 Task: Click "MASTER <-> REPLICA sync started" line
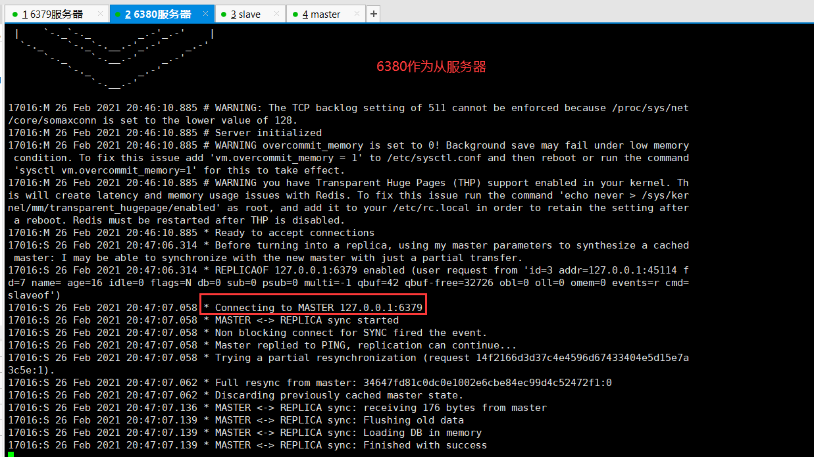203,320
